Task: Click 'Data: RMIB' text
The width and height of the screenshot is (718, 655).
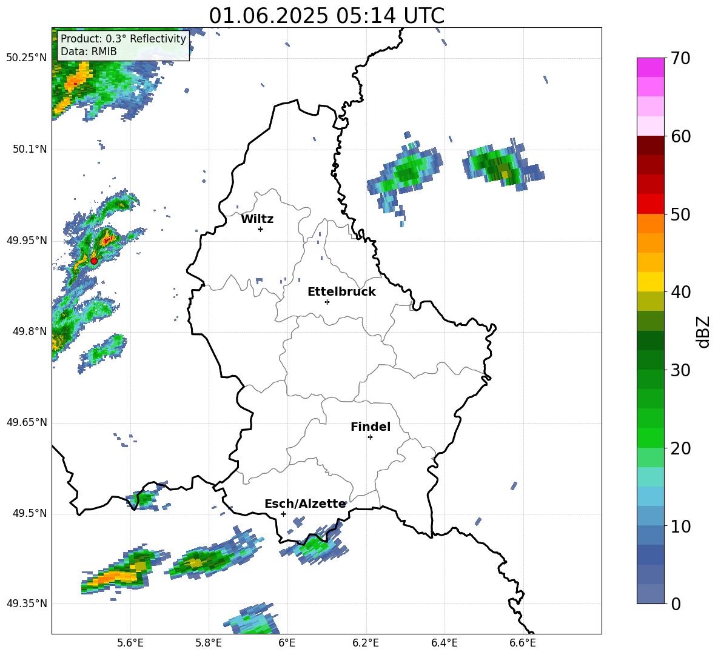Action: [89, 52]
